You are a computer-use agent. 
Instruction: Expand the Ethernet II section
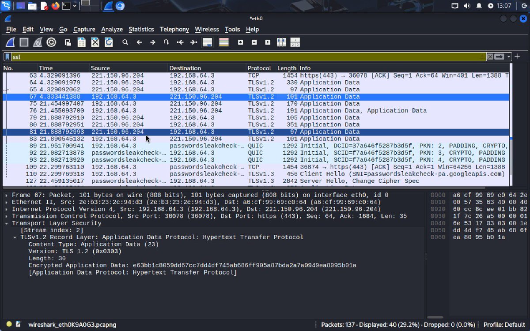coord(7,202)
